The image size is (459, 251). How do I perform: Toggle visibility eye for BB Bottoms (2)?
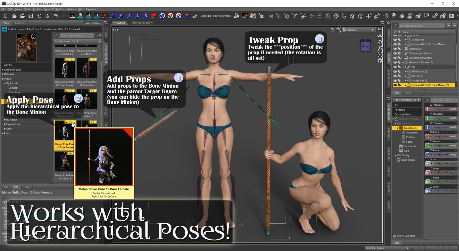pyautogui.click(x=395, y=71)
